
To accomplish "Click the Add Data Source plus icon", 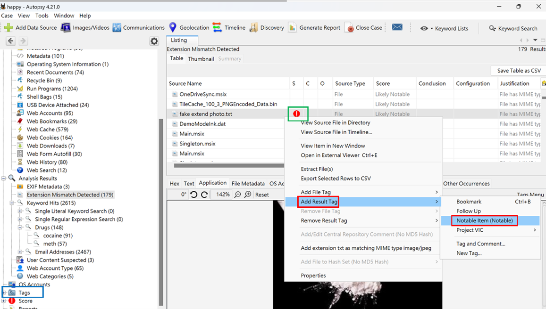I will (x=8, y=27).
